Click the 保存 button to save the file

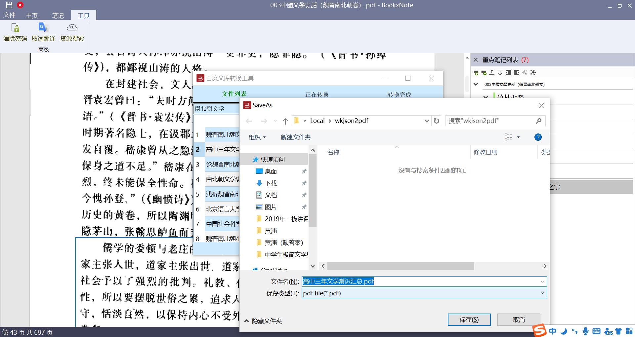point(469,319)
